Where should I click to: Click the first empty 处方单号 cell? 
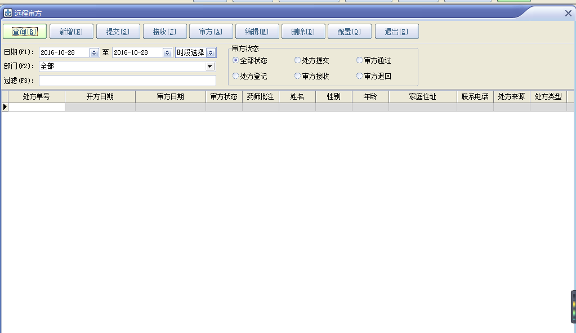point(37,107)
